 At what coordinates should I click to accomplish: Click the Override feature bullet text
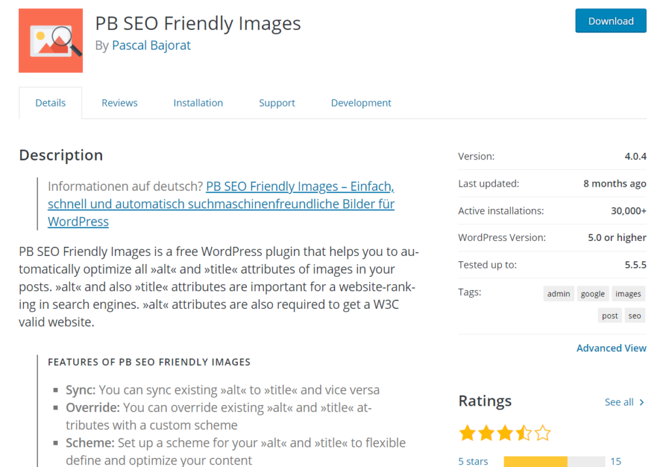click(x=218, y=416)
